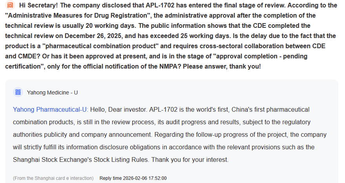Click the orange question icon
Viewport: 345px width, 183px height.
click(10, 5)
